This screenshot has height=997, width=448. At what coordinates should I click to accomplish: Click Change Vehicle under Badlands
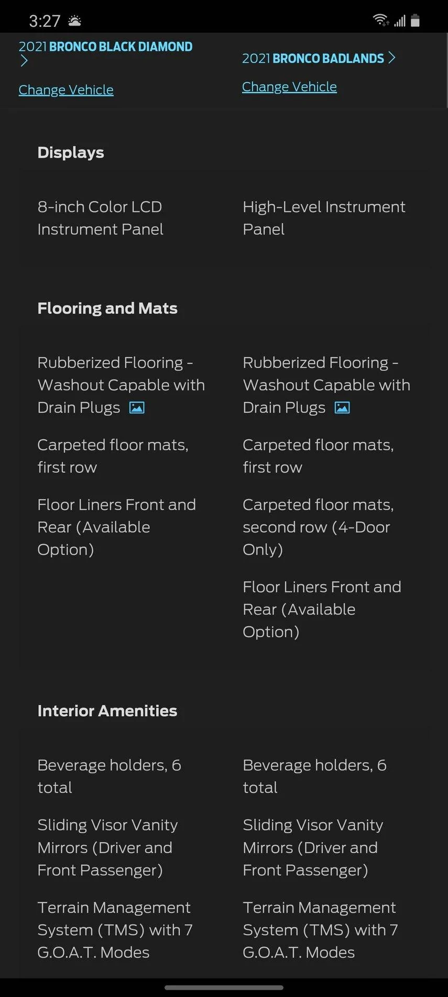[289, 87]
